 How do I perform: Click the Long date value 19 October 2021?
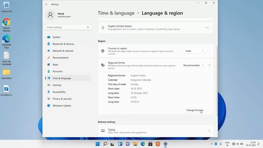pyautogui.click(x=139, y=93)
